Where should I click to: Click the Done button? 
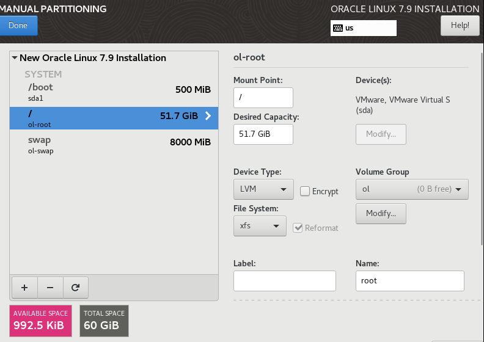[18, 26]
